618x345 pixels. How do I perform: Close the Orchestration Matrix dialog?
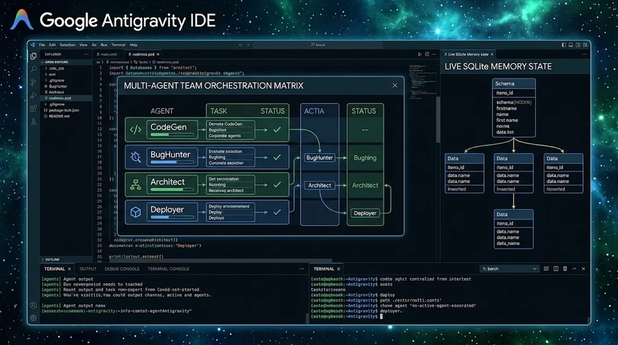tap(395, 85)
